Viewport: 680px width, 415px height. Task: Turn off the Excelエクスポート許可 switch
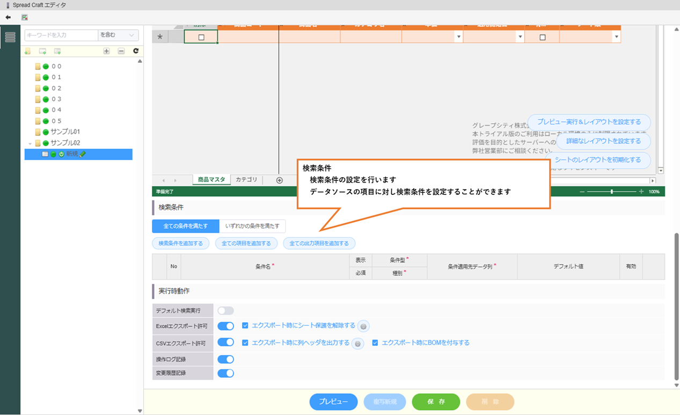click(x=225, y=326)
